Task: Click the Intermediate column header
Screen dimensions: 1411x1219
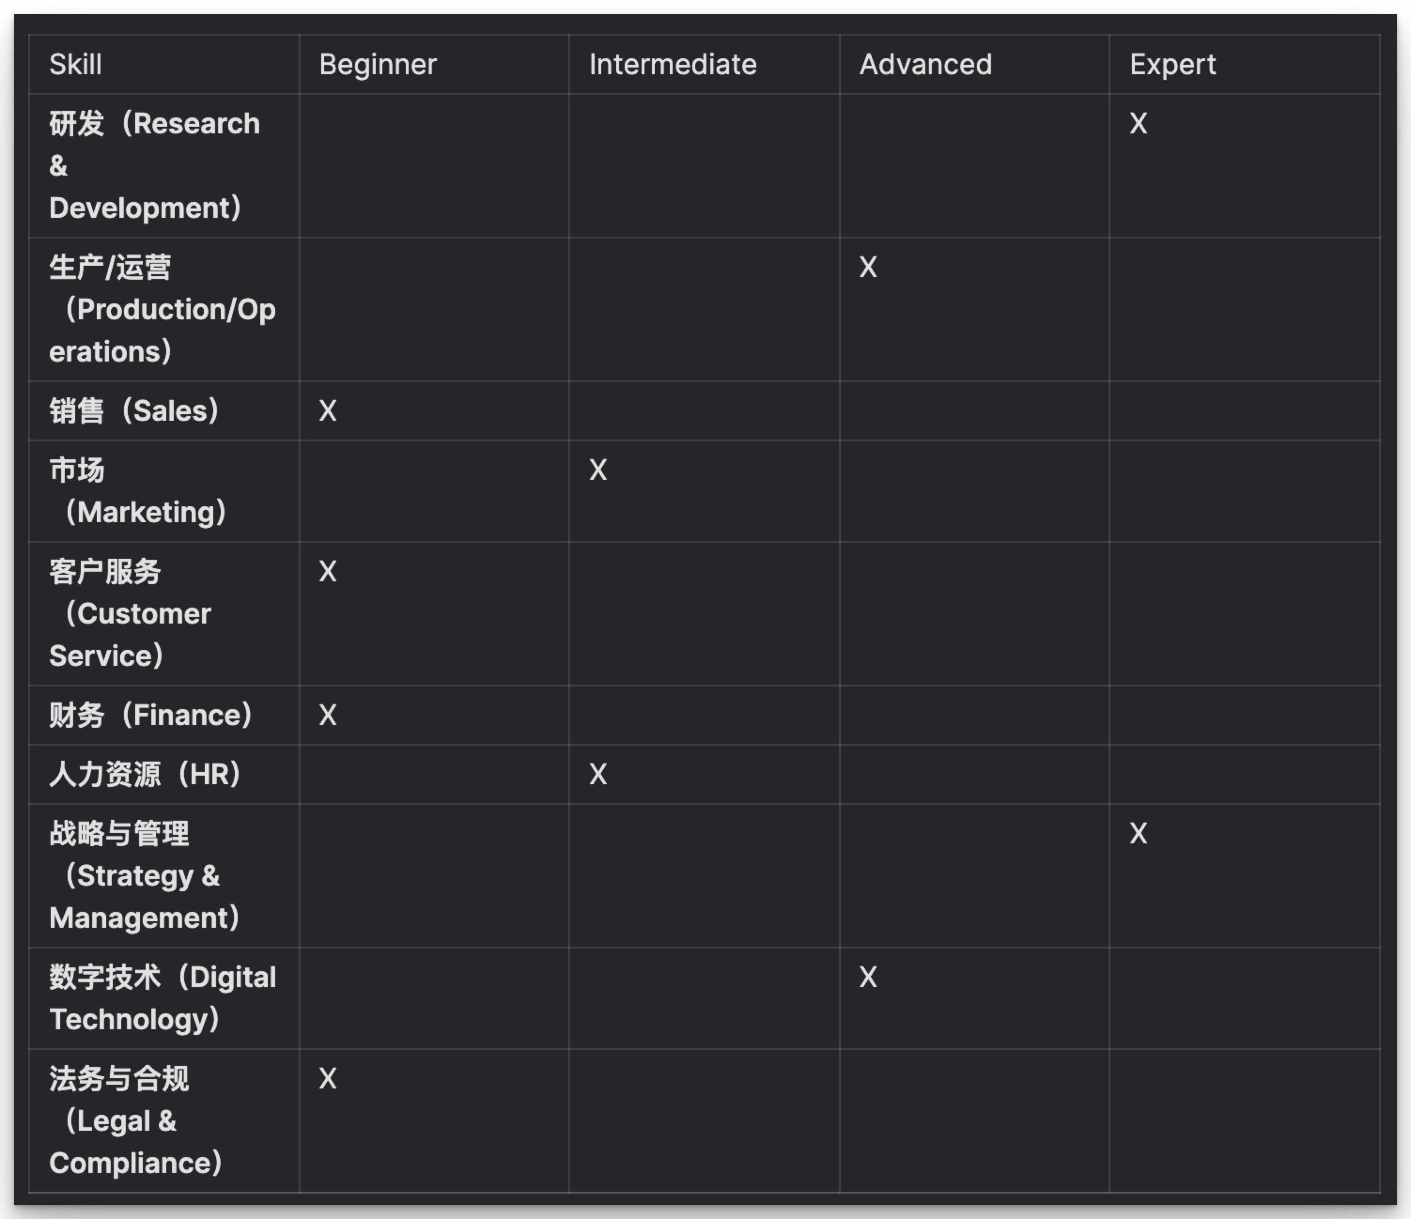Action: coord(673,65)
